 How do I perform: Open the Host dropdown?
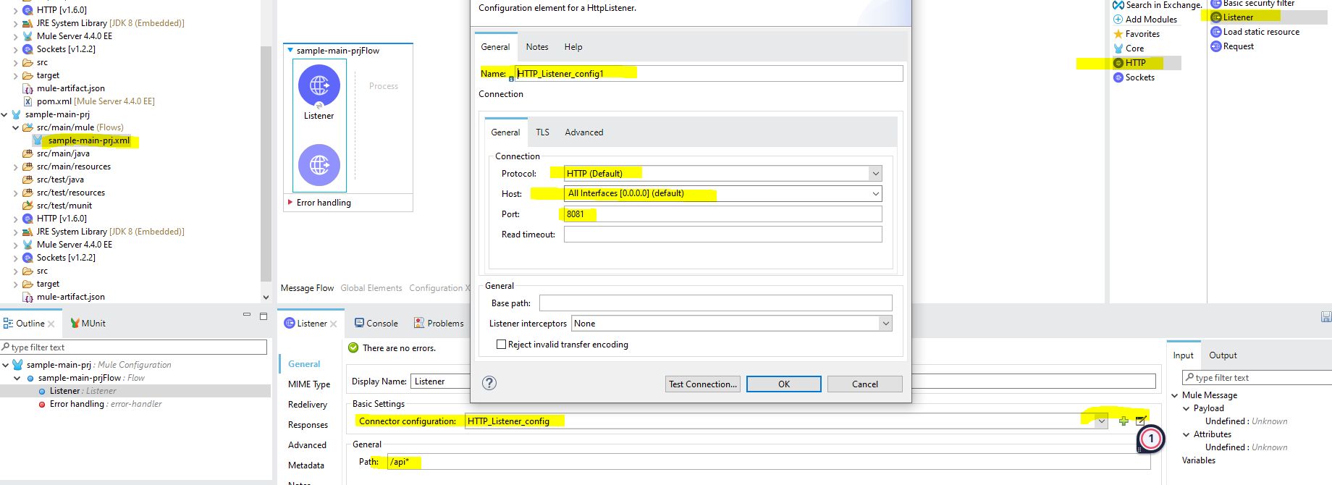click(x=875, y=194)
